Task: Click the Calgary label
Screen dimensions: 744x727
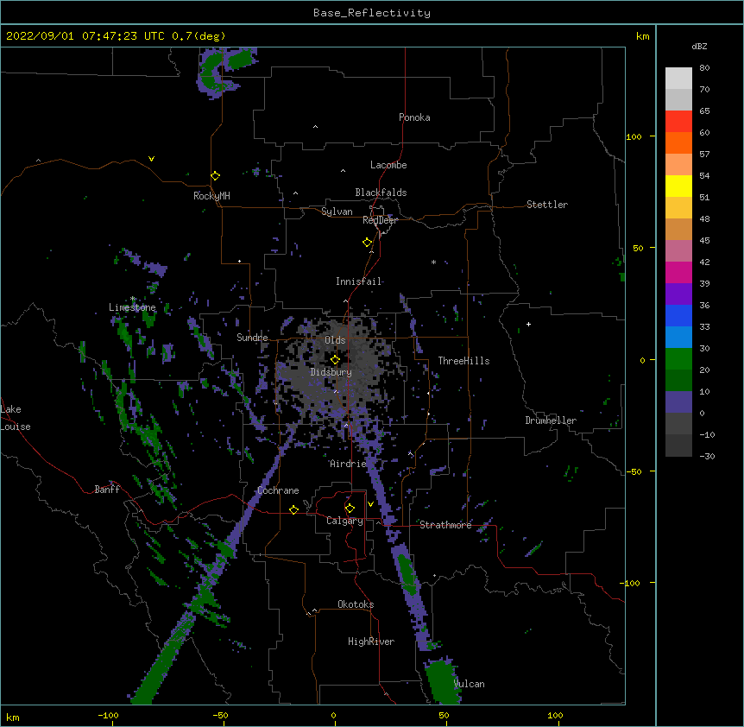Action: (x=344, y=521)
